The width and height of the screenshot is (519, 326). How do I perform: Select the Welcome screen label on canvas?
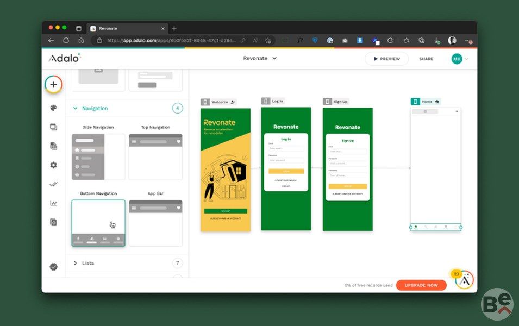(x=219, y=102)
